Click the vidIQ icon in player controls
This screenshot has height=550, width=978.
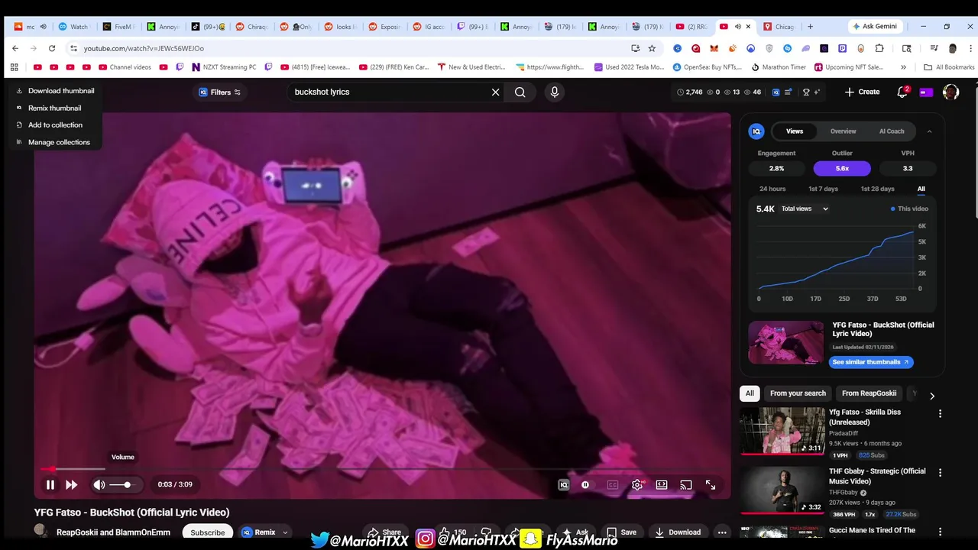pyautogui.click(x=564, y=484)
